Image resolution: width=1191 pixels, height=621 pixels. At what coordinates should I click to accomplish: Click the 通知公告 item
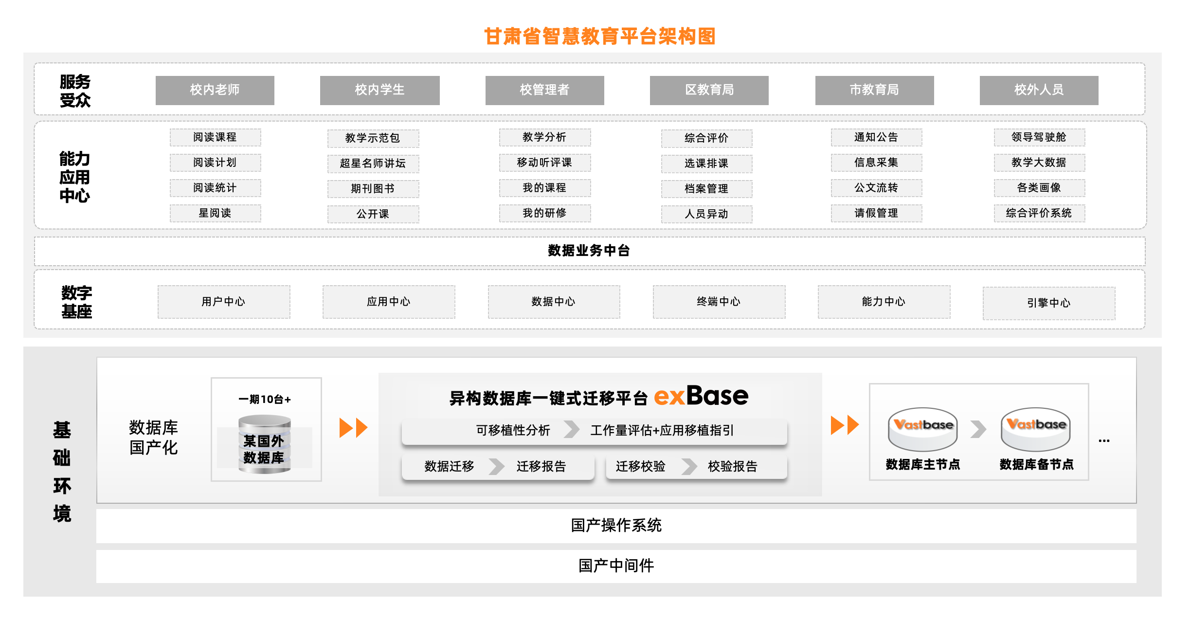(877, 137)
